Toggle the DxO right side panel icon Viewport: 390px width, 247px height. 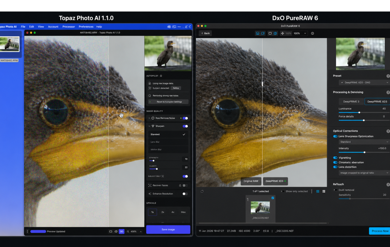tap(263, 33)
